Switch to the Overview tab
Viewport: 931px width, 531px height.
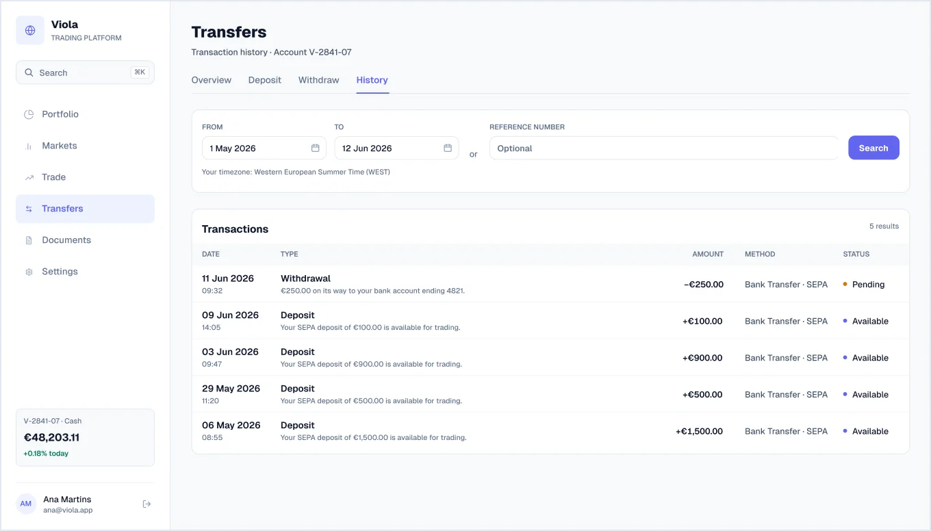click(x=212, y=80)
